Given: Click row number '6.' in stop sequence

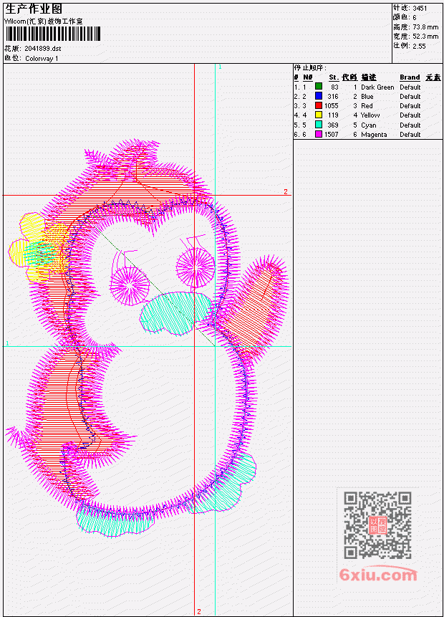Looking at the screenshot, I should pos(297,135).
